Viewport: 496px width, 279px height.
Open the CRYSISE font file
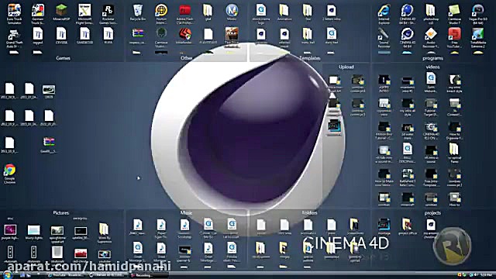point(61,36)
